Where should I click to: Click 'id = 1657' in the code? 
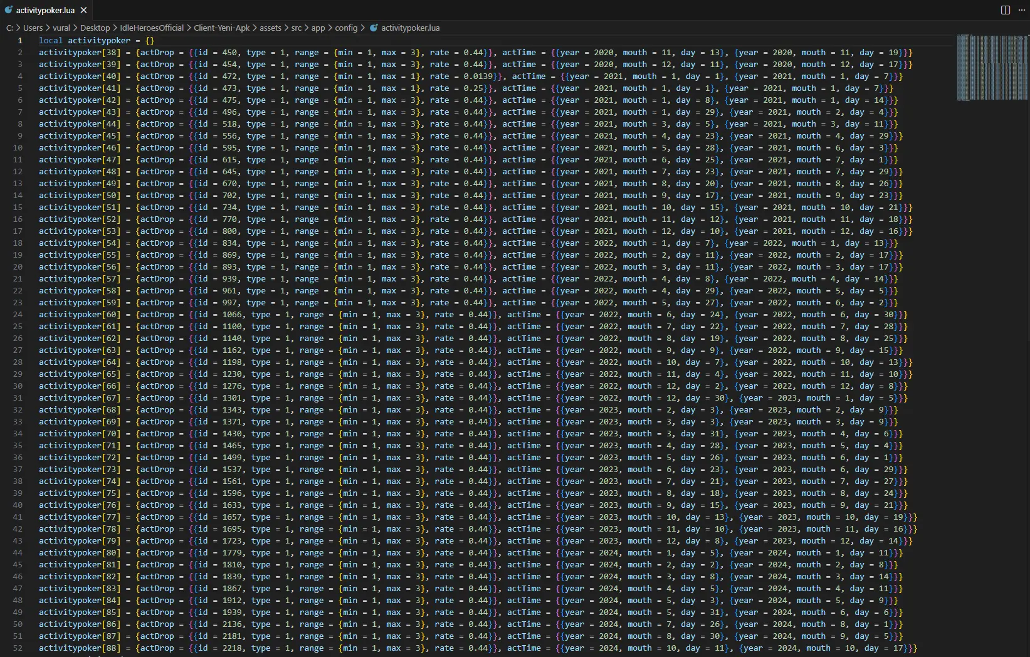(x=219, y=517)
